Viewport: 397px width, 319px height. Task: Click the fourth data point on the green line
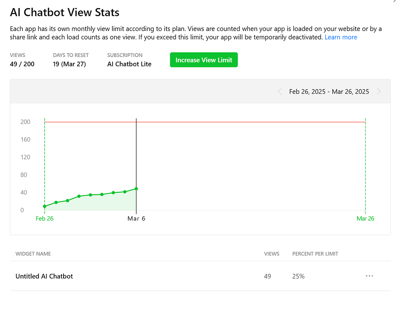pos(79,196)
